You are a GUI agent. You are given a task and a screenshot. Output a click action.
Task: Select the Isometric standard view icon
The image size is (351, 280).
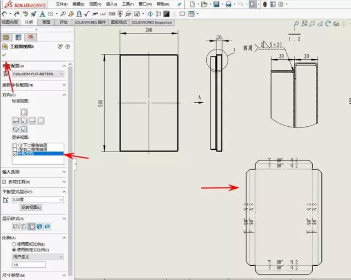pos(16,129)
